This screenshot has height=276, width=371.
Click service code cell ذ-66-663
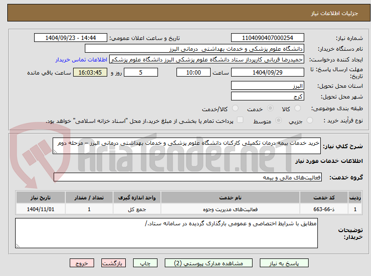pos(324,209)
